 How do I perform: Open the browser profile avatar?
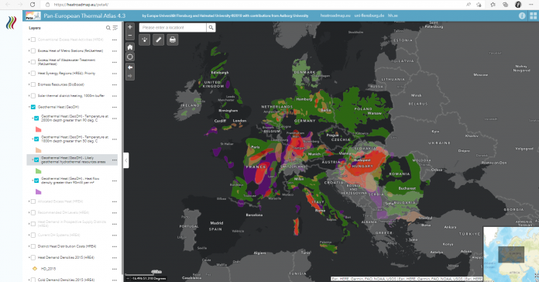point(518,5)
